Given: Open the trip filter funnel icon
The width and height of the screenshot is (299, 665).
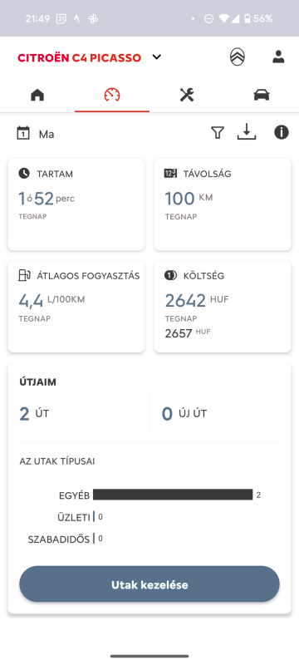Looking at the screenshot, I should (x=218, y=133).
